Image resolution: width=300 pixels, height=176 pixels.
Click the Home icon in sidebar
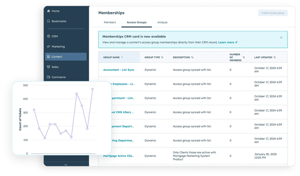point(49,11)
